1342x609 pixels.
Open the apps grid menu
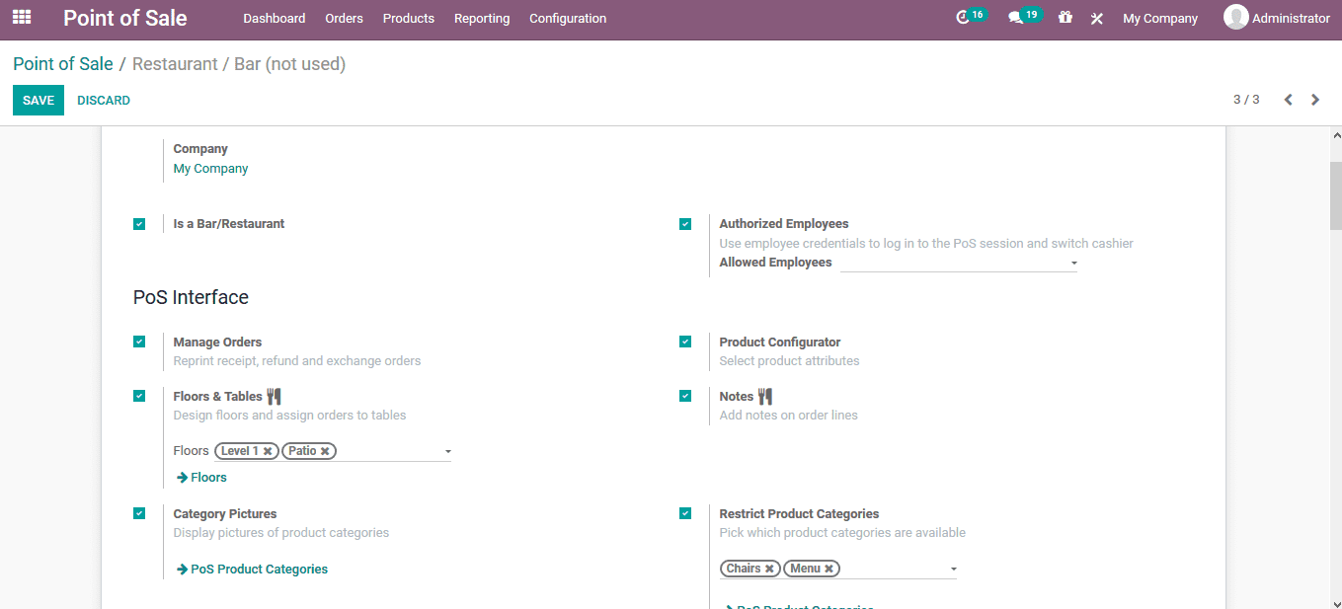click(x=21, y=17)
